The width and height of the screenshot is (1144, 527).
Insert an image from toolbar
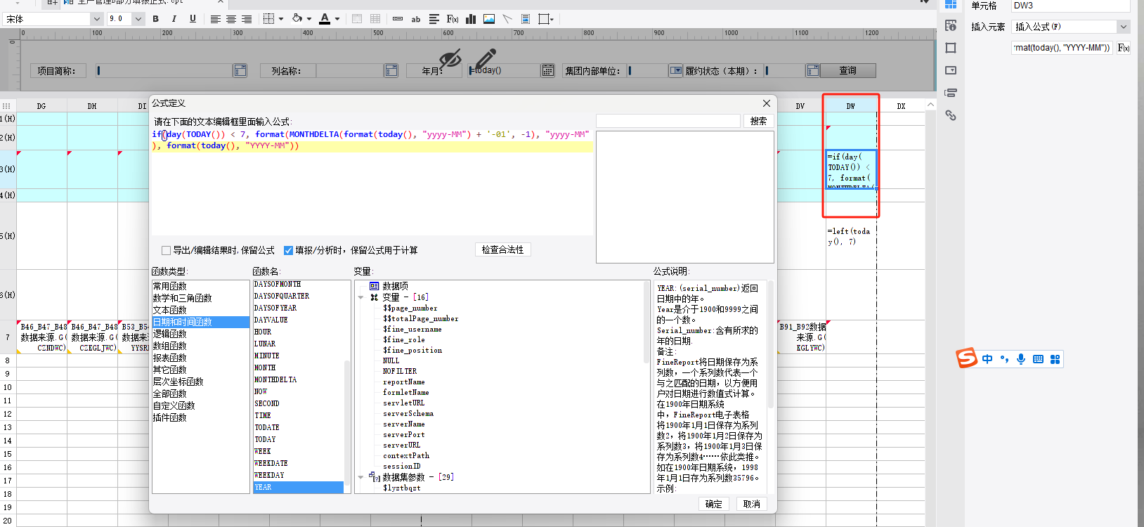(489, 19)
